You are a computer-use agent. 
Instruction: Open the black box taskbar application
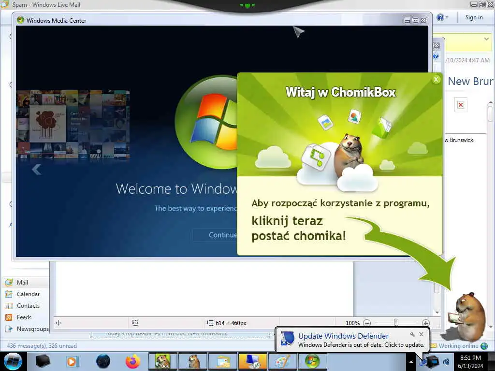click(x=43, y=361)
